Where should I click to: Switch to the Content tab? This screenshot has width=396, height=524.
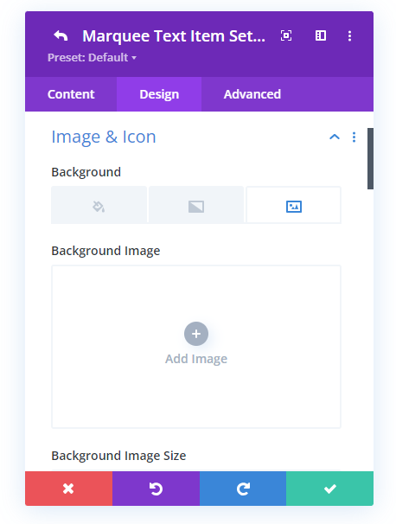tap(71, 94)
